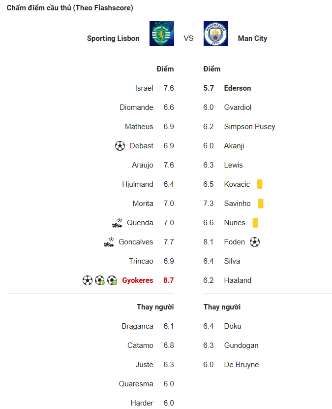This screenshot has height=409, width=332.
Task: Click the Manchester City club crest
Action: 216,34
